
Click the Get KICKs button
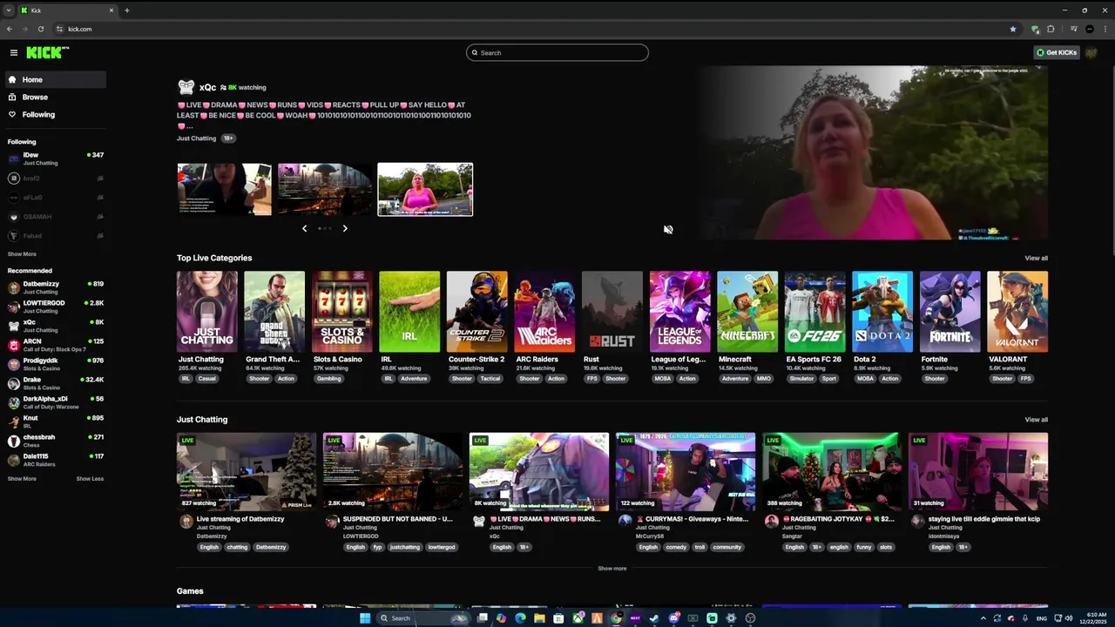point(1057,52)
